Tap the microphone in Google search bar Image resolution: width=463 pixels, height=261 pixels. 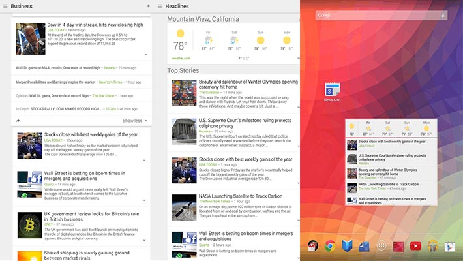click(443, 15)
